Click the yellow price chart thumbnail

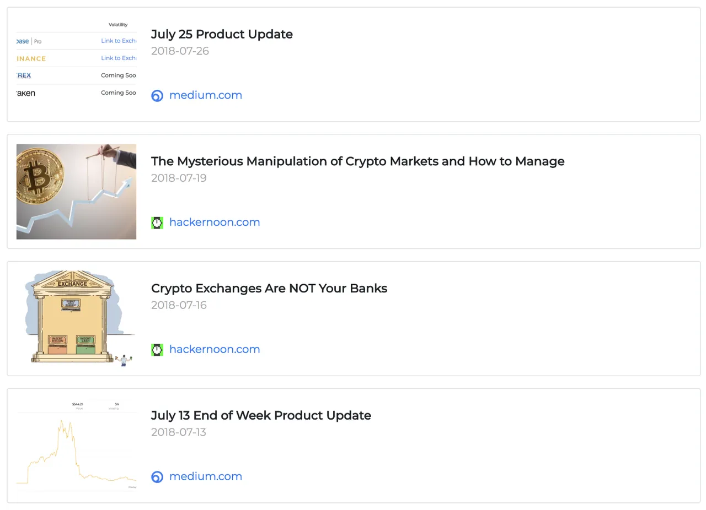pyautogui.click(x=76, y=446)
